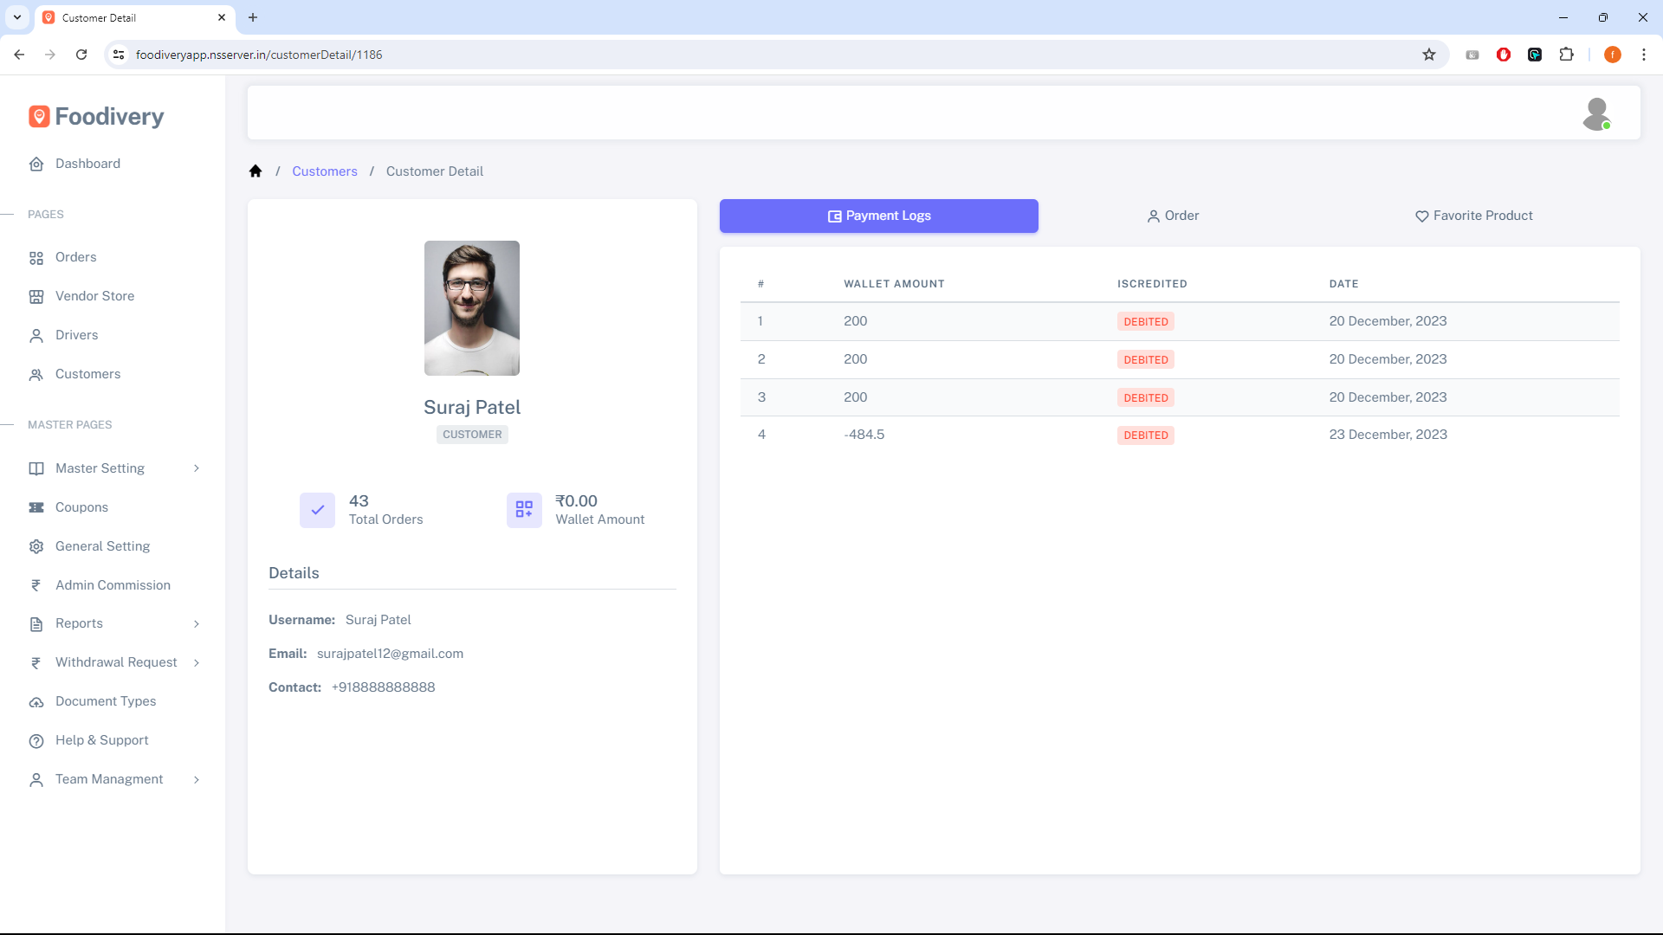Open Customers using the people icon
This screenshot has height=935, width=1663.
click(x=36, y=374)
